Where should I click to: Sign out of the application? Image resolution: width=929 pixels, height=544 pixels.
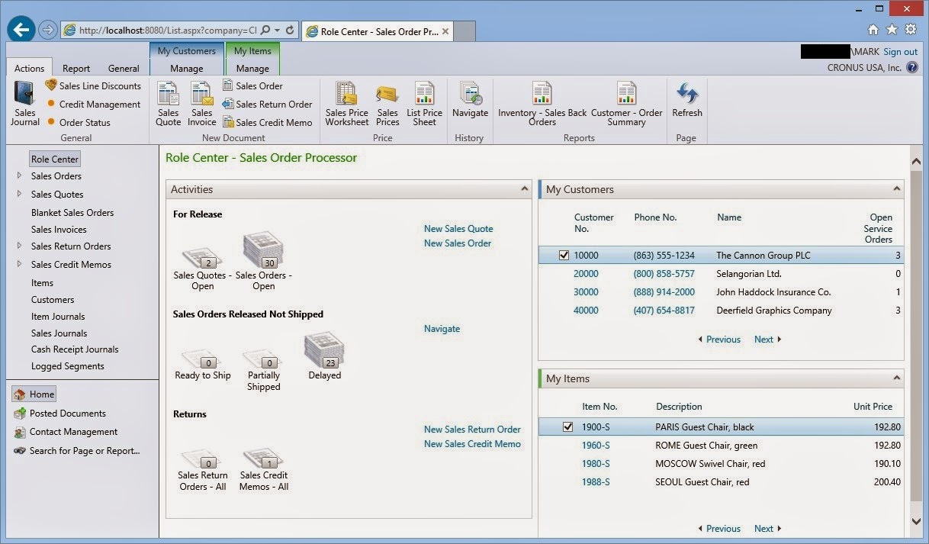coord(900,52)
